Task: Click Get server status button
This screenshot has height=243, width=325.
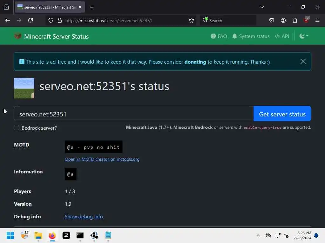Action: tap(282, 114)
